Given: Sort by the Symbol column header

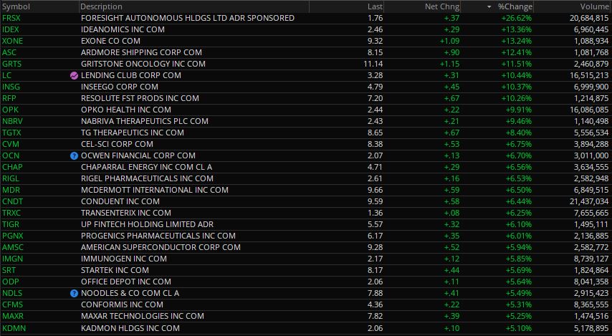Looking at the screenshot, I should click(x=16, y=6).
